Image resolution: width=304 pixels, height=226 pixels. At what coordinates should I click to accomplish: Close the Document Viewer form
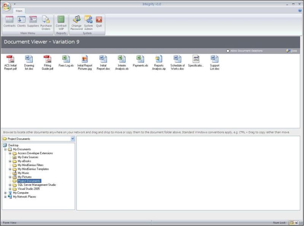point(292,51)
